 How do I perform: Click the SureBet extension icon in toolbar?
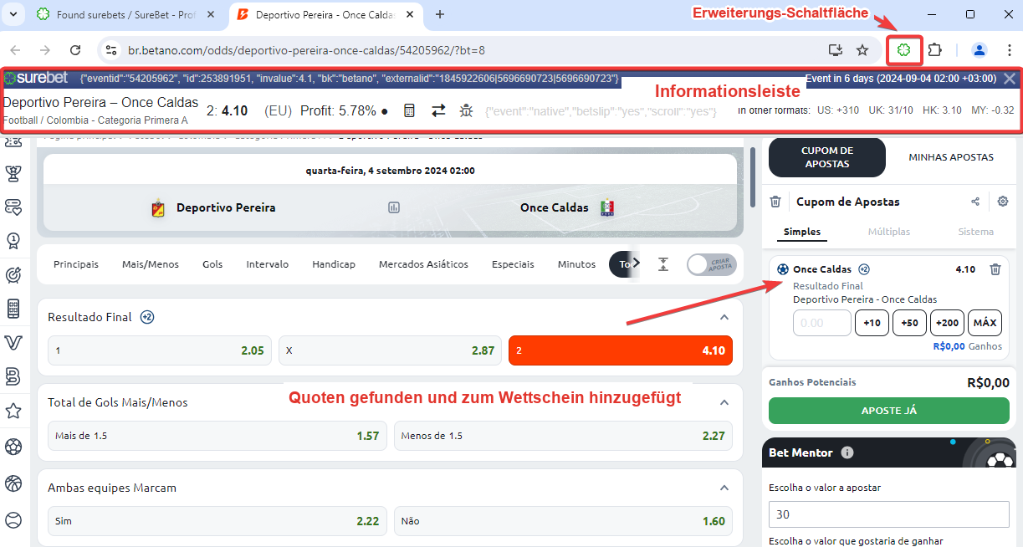click(x=903, y=50)
